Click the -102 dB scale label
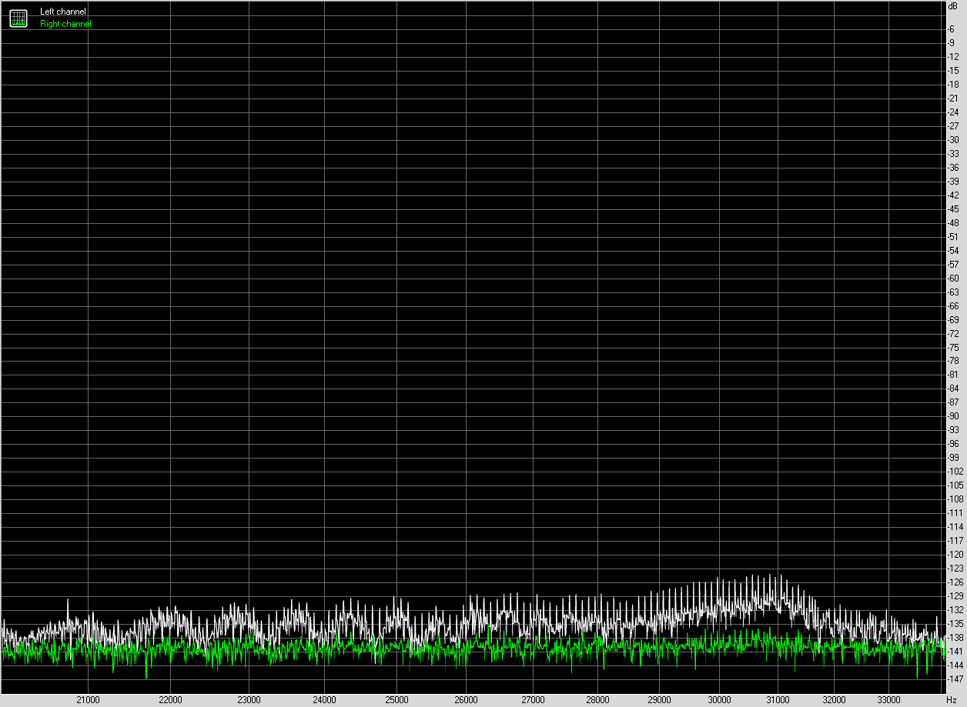 click(955, 472)
